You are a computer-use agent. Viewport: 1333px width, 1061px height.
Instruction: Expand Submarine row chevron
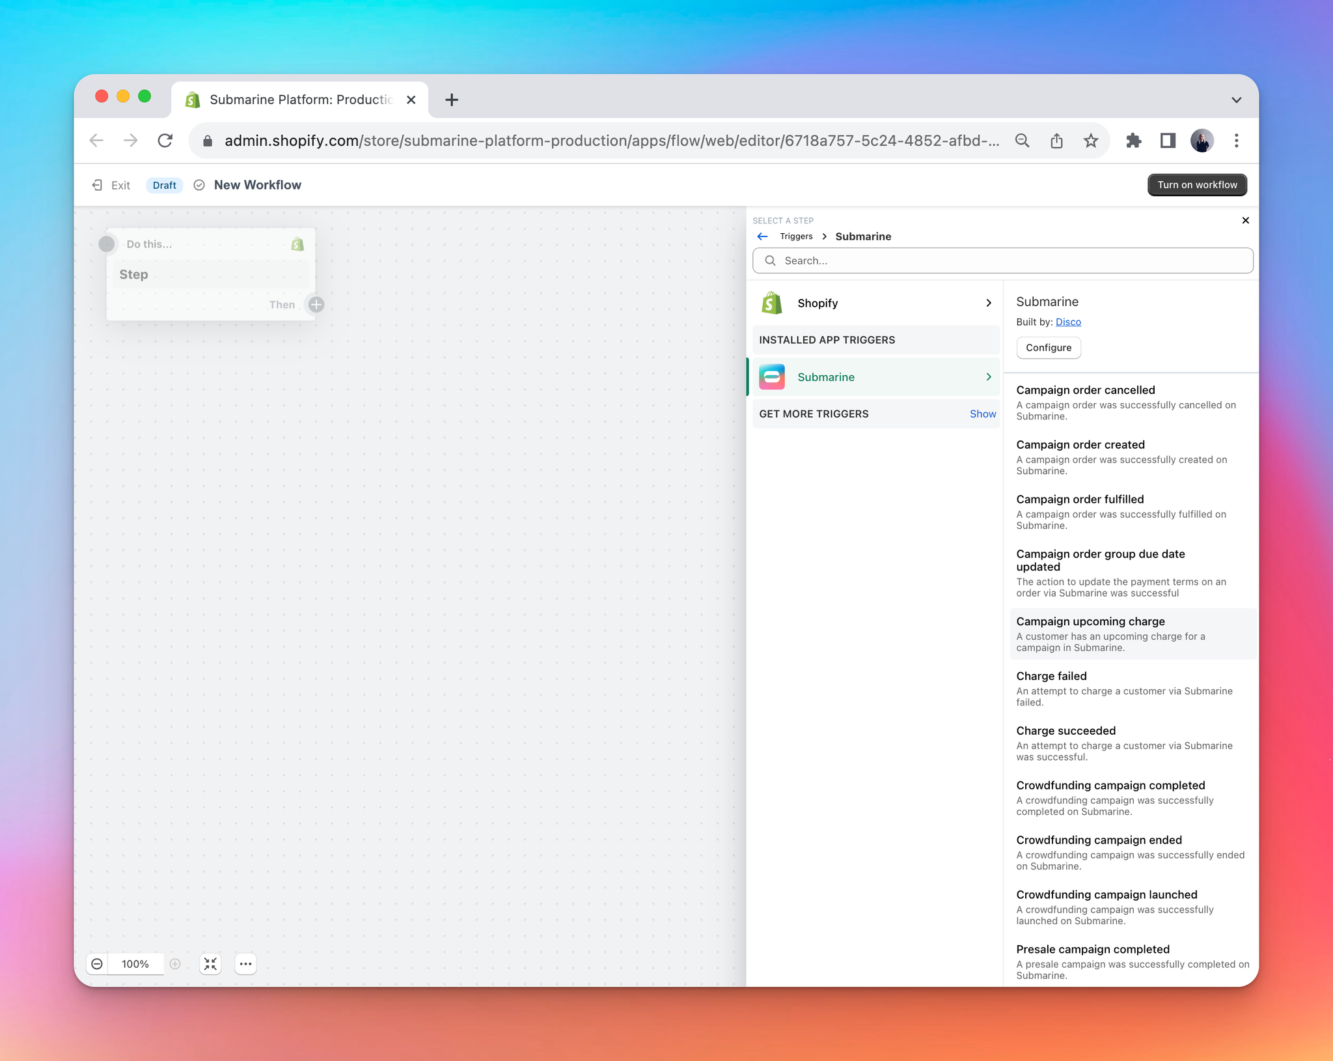[989, 377]
